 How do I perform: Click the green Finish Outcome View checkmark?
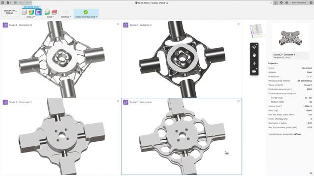pyautogui.click(x=86, y=12)
